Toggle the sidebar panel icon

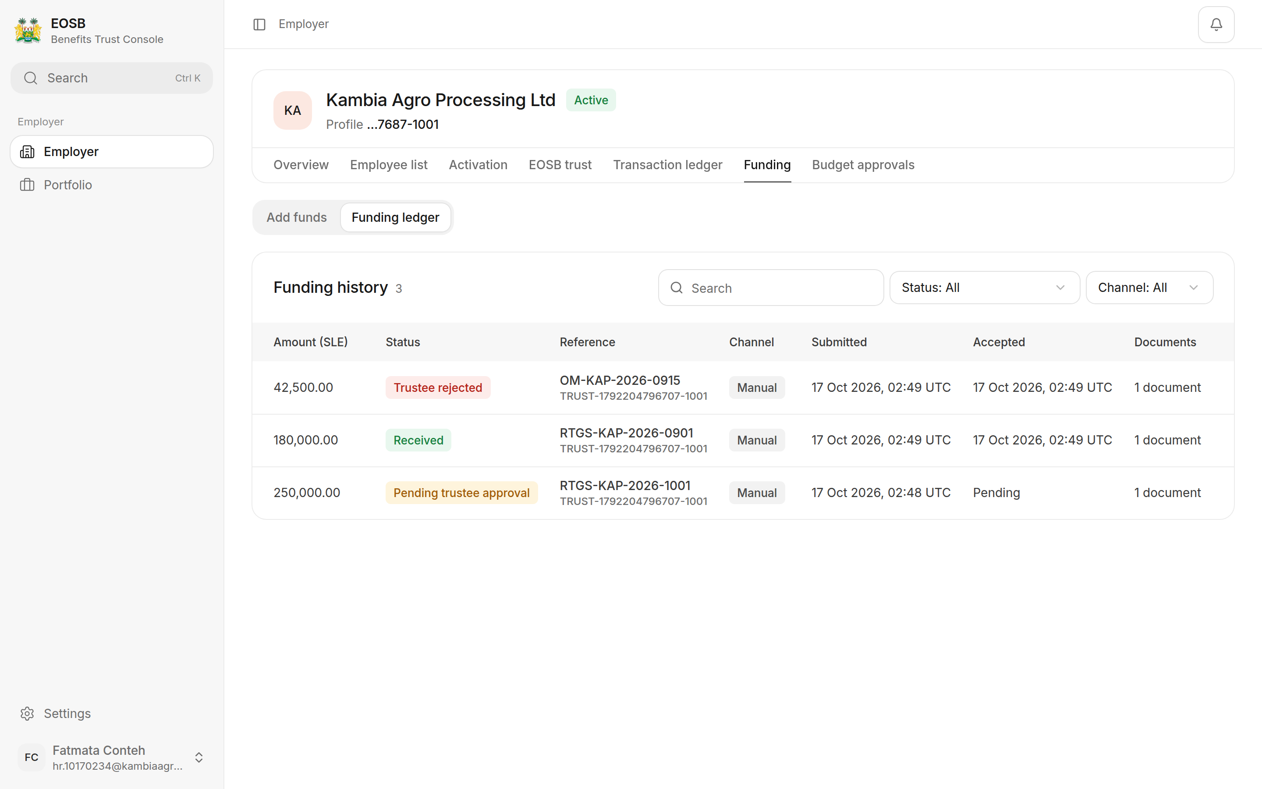coord(259,25)
